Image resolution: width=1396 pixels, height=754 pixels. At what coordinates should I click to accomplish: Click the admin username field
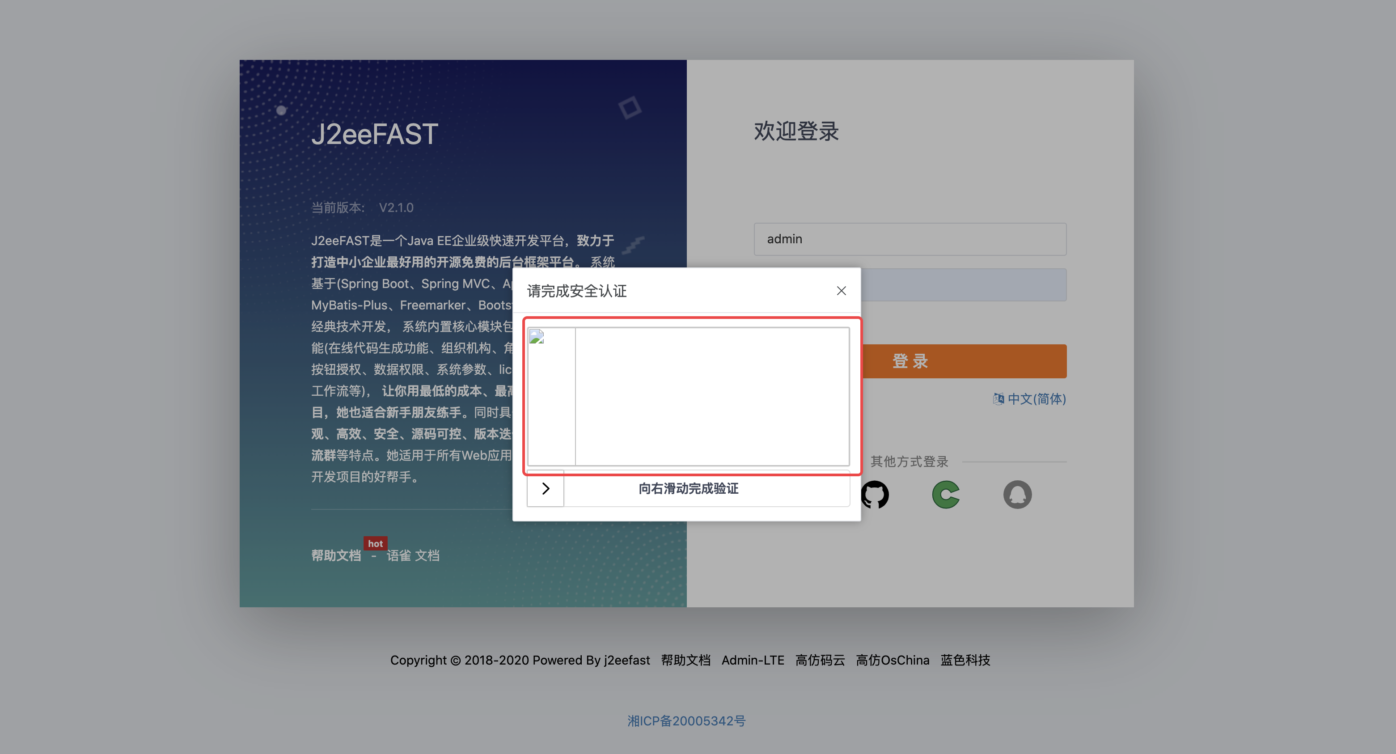910,239
